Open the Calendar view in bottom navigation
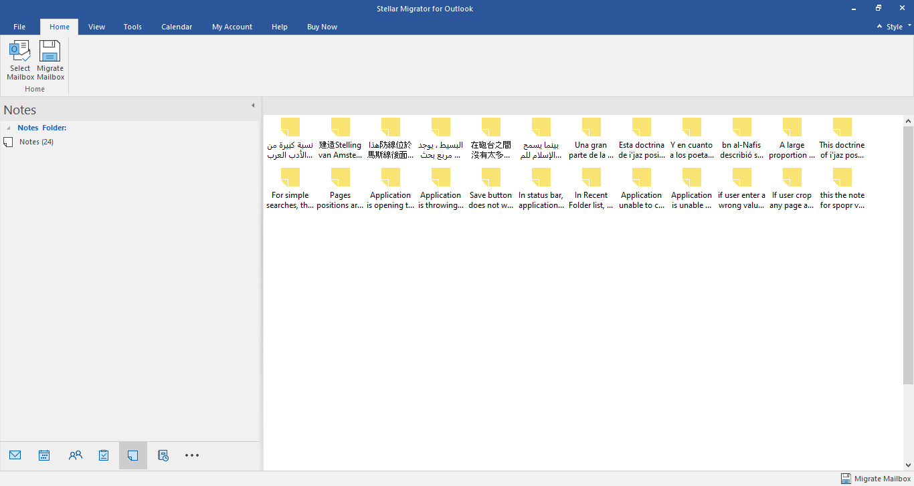Viewport: 914px width, 486px height. [x=44, y=455]
